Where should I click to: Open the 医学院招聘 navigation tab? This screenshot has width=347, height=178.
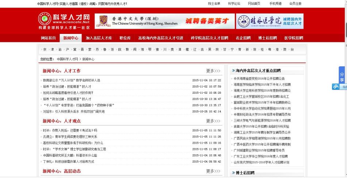[294, 38]
